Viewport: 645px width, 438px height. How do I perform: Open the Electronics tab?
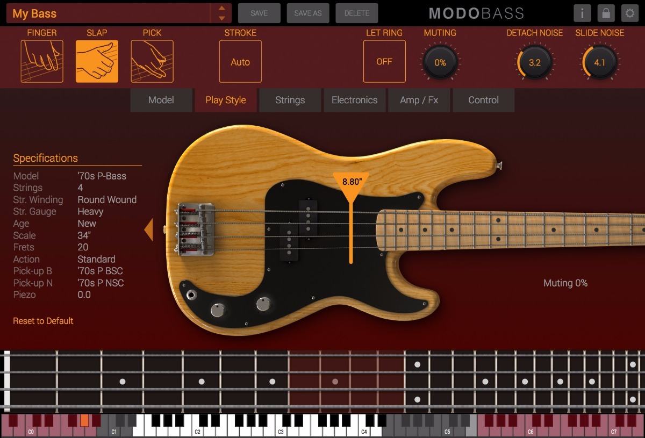[x=355, y=100]
